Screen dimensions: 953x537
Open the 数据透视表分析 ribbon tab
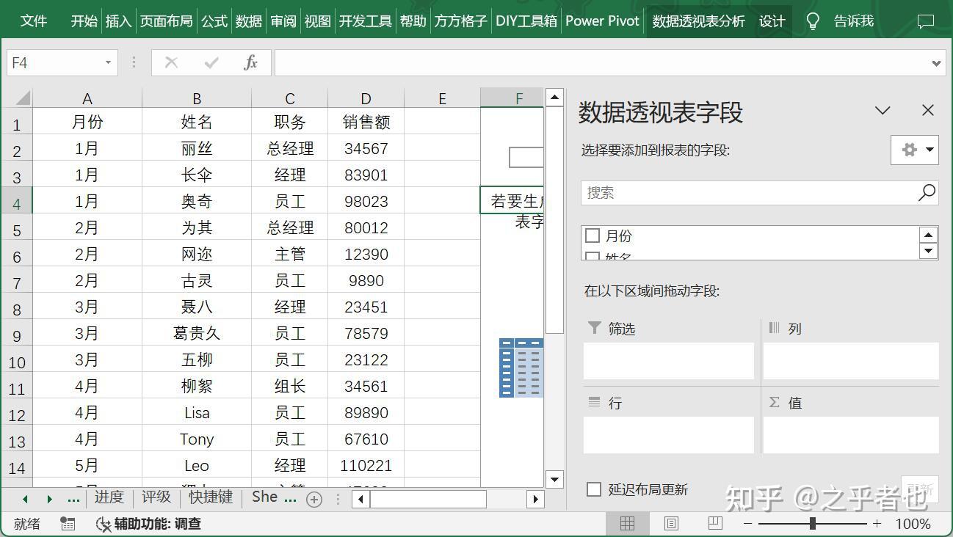point(697,21)
